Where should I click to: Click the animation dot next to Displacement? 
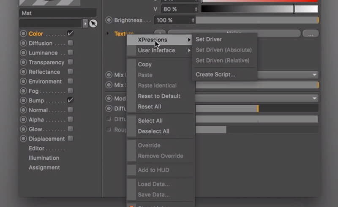23,139
